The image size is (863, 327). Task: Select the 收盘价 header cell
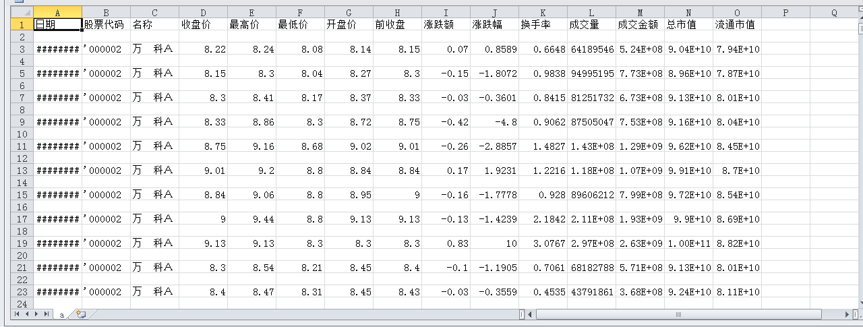point(203,24)
